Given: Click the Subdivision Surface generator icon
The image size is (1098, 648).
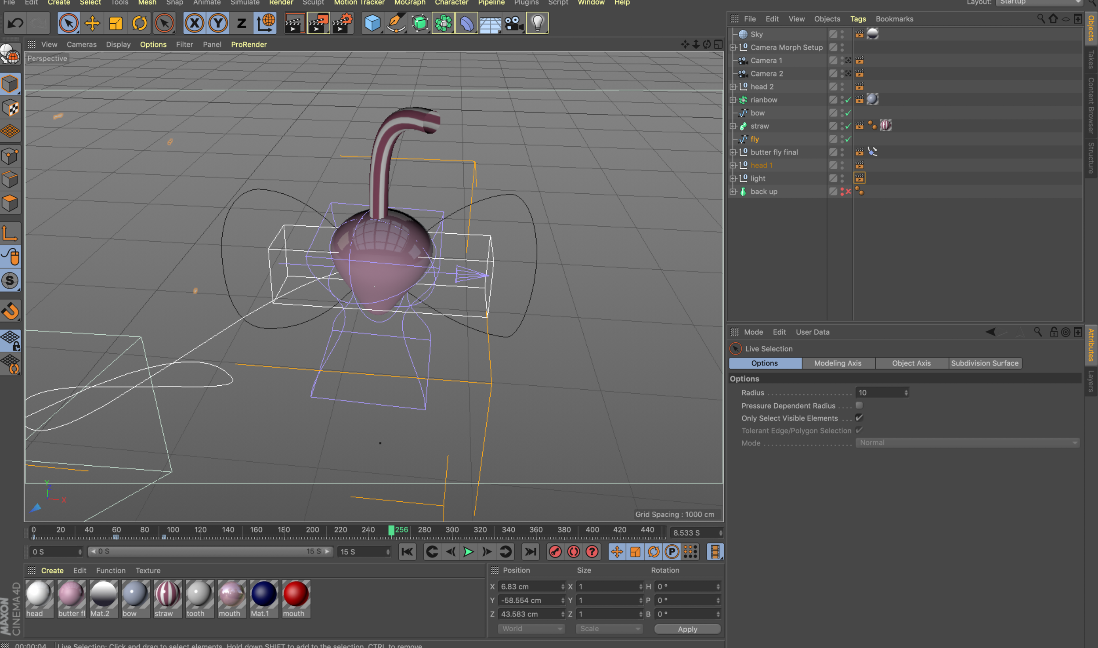Looking at the screenshot, I should pos(420,23).
